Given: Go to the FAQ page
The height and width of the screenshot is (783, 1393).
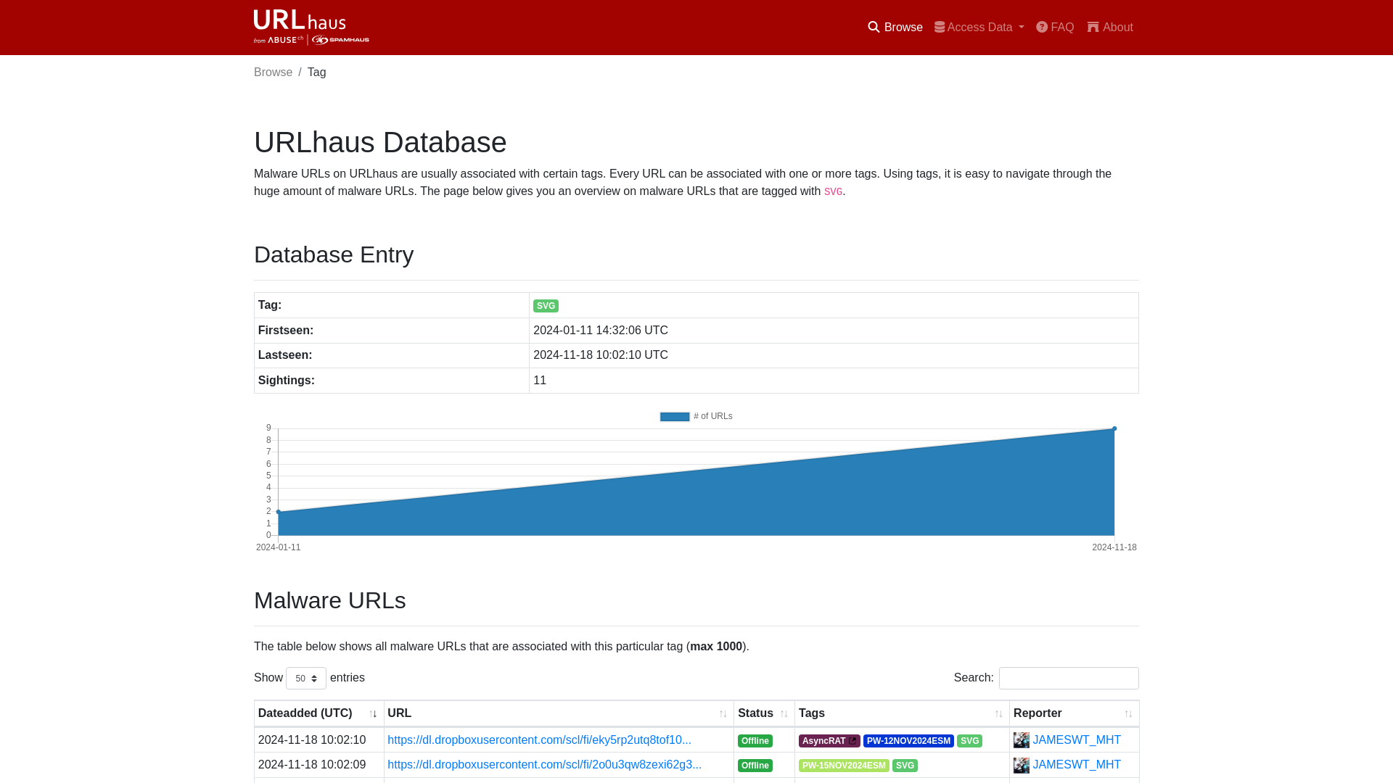Looking at the screenshot, I should pyautogui.click(x=1055, y=28).
